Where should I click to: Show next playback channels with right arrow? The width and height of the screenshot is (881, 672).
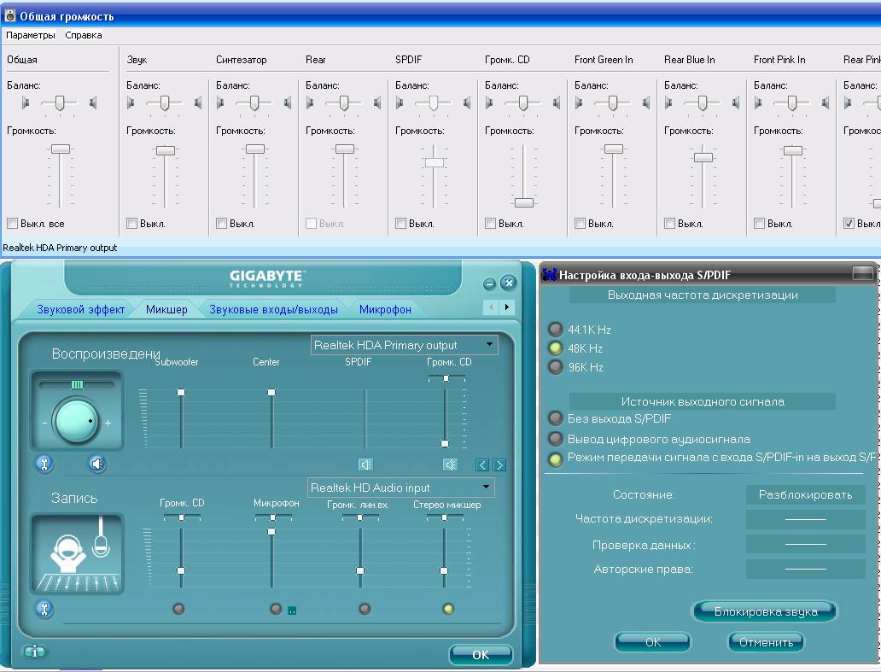499,465
